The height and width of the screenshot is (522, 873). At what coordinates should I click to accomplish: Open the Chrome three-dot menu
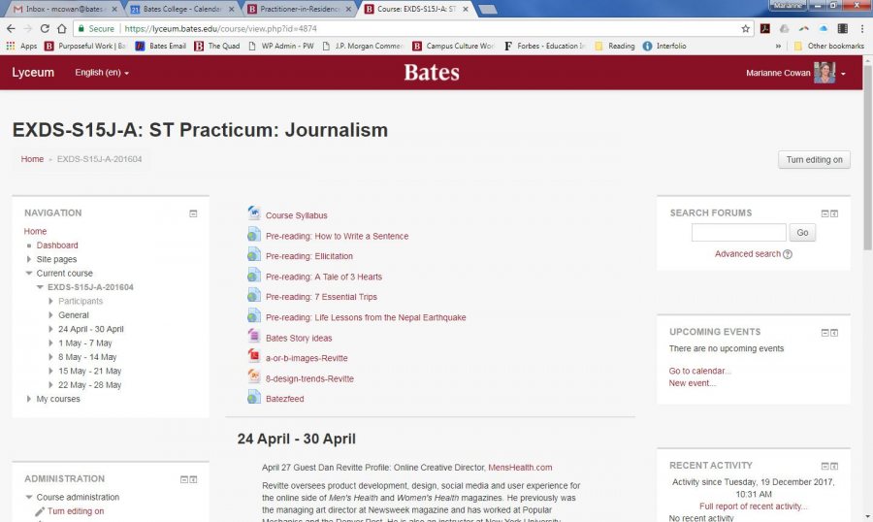[x=862, y=28]
